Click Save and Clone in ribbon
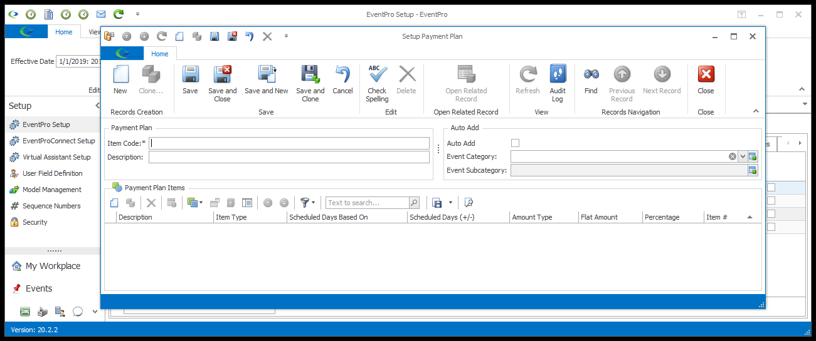Screen dimensions: 816x341 click(310, 84)
